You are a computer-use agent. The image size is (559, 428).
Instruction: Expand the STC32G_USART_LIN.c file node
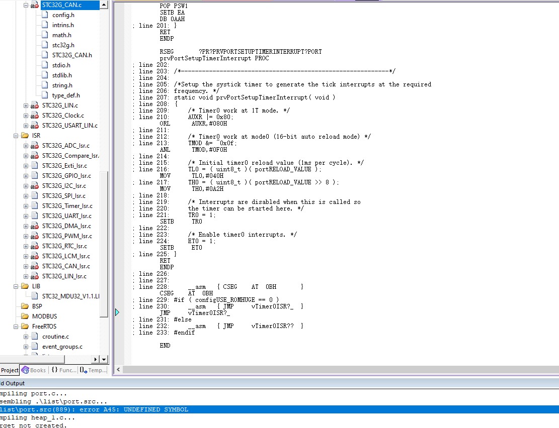click(x=26, y=126)
